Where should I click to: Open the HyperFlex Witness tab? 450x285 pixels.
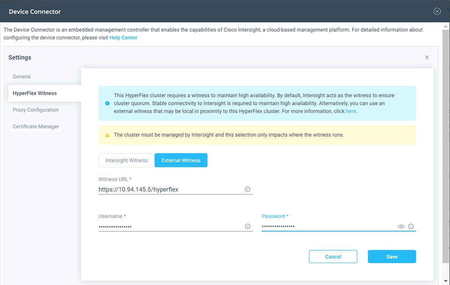click(45, 93)
